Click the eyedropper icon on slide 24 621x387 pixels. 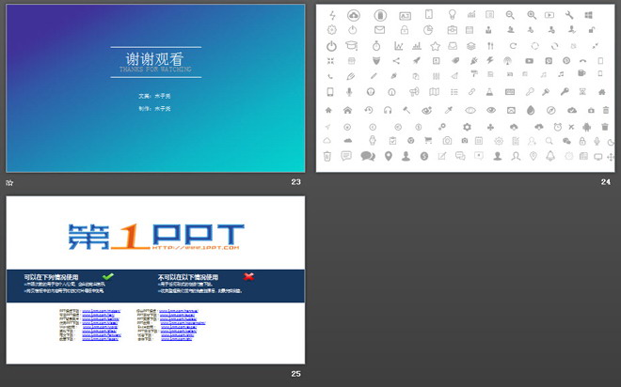pyautogui.click(x=449, y=110)
